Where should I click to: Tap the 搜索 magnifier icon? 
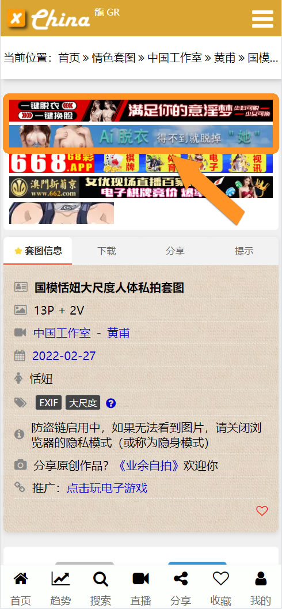[101, 578]
